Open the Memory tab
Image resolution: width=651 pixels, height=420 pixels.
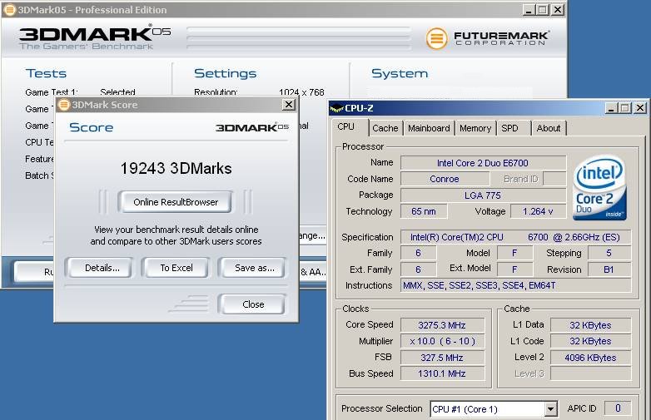pyautogui.click(x=475, y=128)
